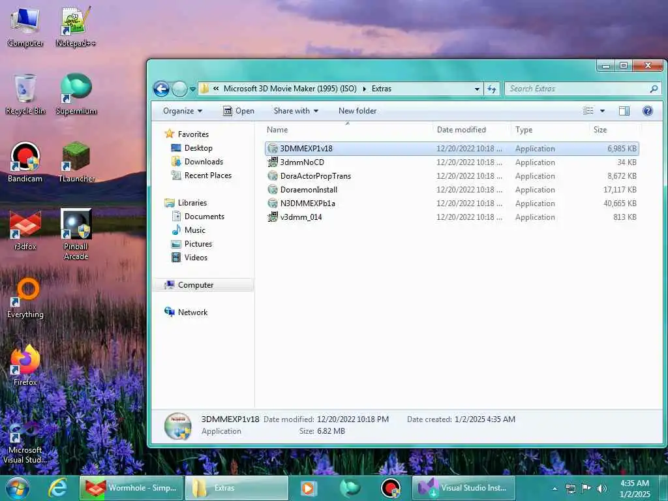Open Documents library

[204, 217]
